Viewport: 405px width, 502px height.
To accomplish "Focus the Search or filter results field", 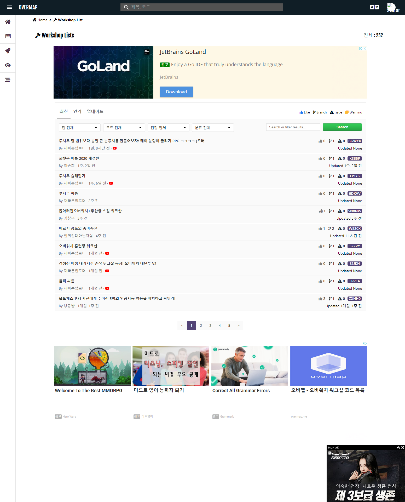I will pyautogui.click(x=293, y=127).
